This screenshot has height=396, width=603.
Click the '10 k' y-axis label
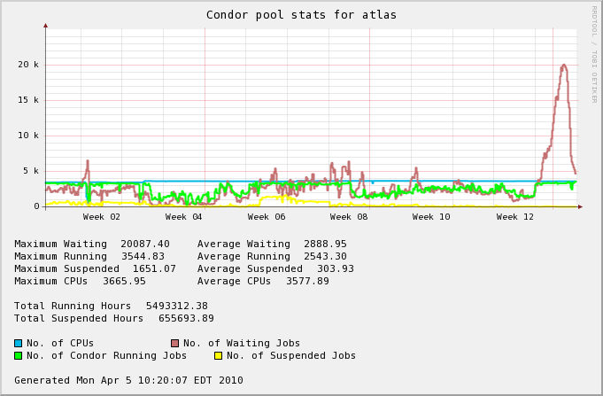[x=28, y=136]
